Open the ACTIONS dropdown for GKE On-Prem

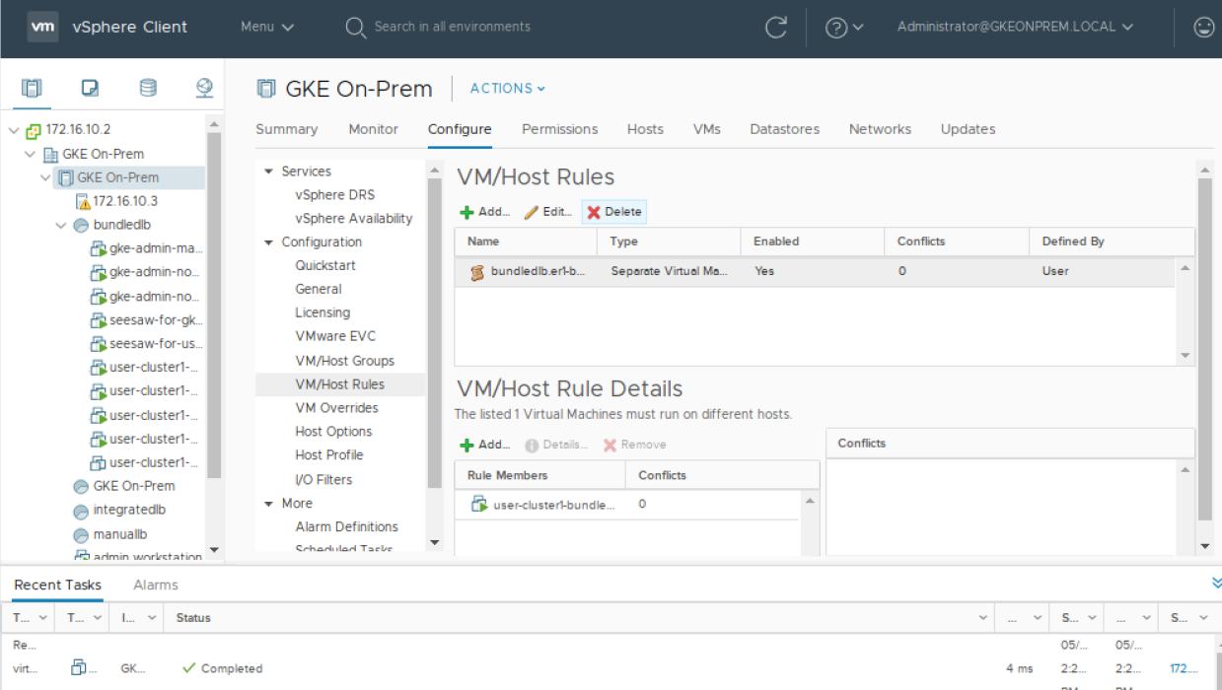[507, 89]
